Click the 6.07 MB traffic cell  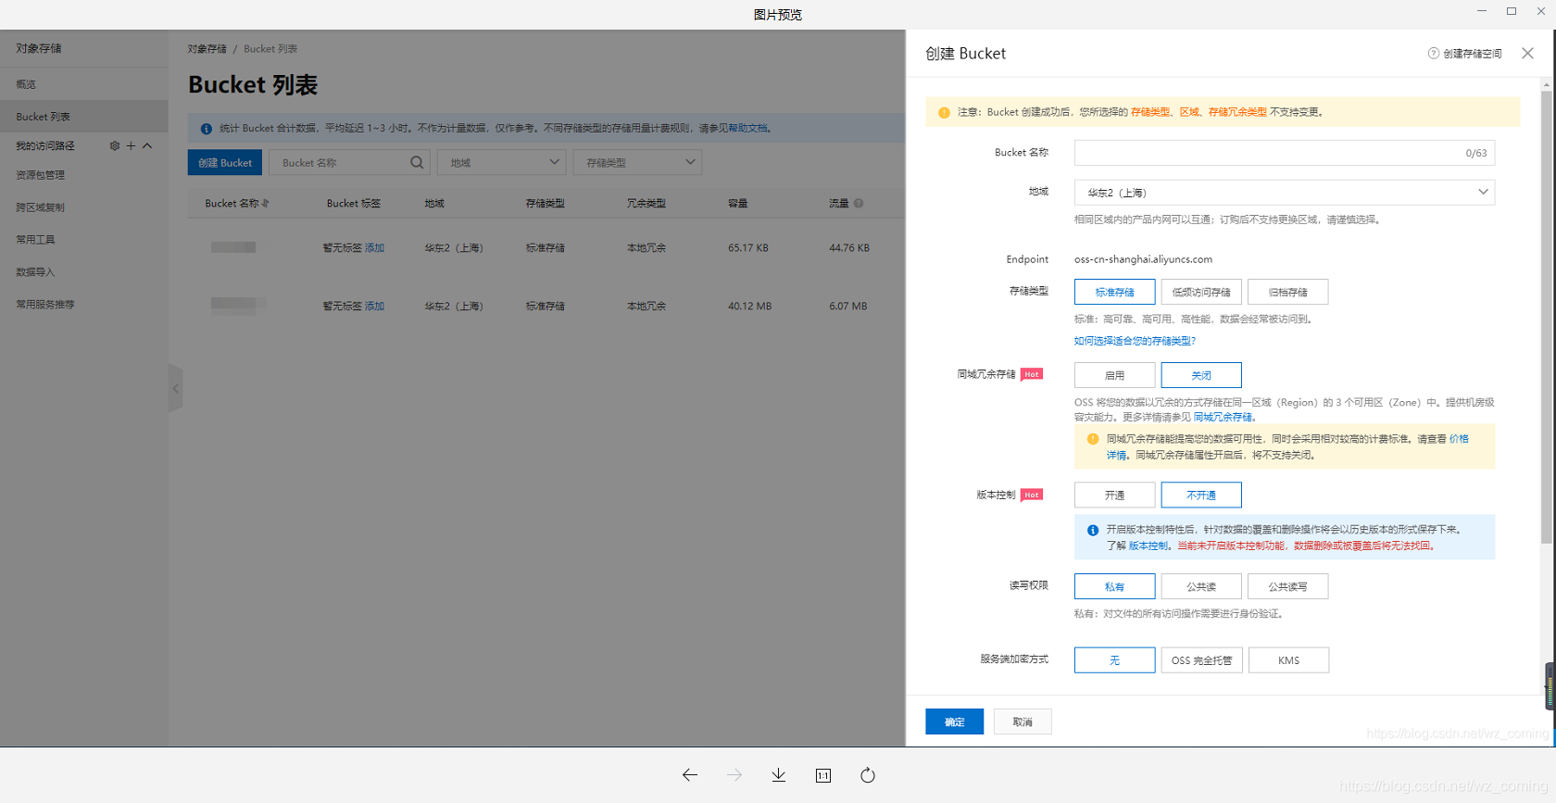(x=848, y=307)
